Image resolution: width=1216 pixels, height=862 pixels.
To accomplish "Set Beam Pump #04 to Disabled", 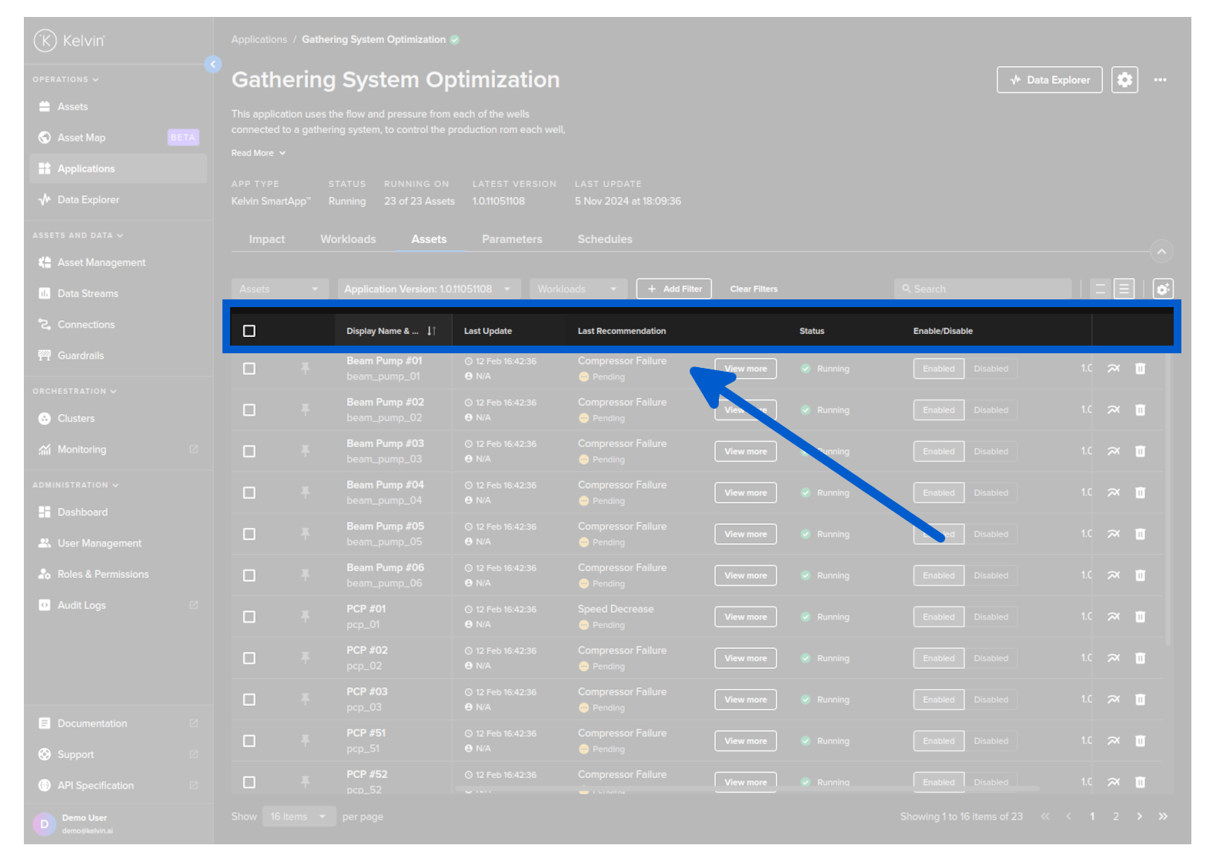I will [x=991, y=493].
